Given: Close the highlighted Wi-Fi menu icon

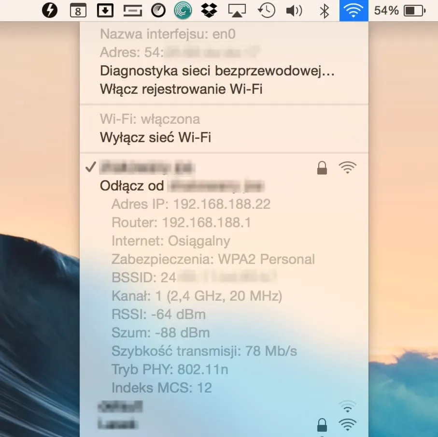Looking at the screenshot, I should point(353,11).
